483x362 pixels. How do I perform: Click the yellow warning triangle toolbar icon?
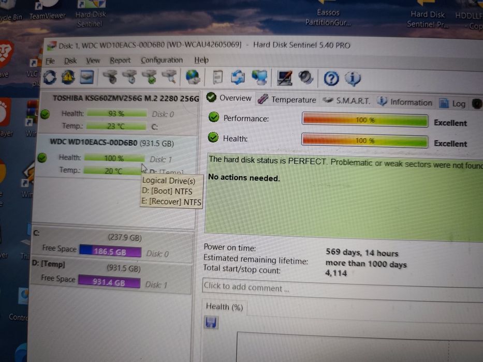click(68, 77)
